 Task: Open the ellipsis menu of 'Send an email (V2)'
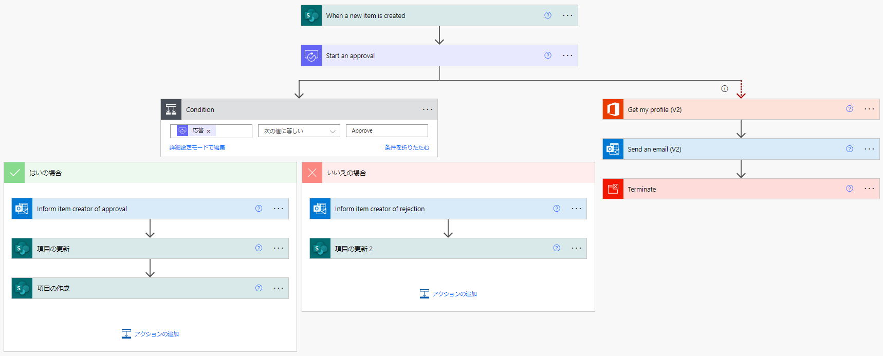pyautogui.click(x=869, y=149)
